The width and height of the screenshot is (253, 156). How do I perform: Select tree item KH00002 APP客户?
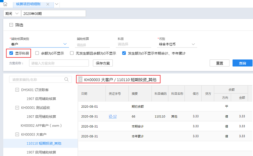42,125
